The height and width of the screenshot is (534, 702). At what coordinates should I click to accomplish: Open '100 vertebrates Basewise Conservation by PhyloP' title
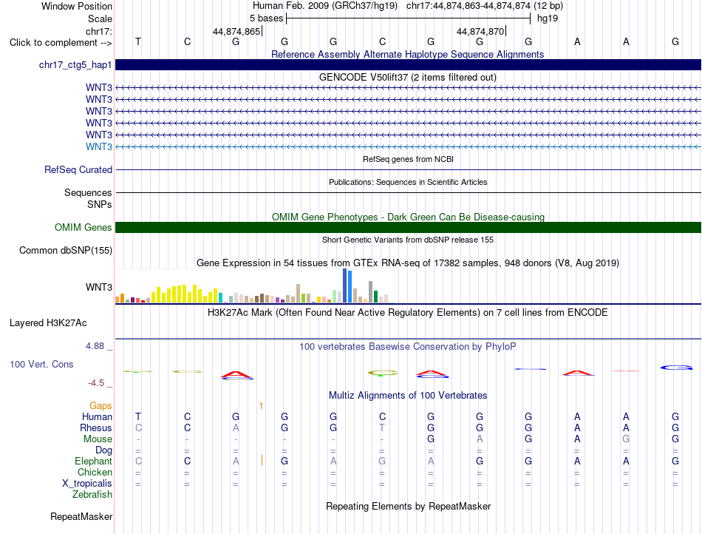(408, 346)
